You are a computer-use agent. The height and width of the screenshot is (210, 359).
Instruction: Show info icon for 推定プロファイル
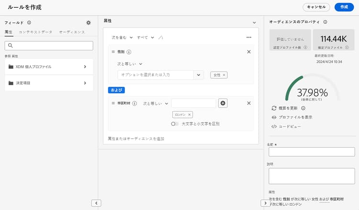(x=347, y=47)
